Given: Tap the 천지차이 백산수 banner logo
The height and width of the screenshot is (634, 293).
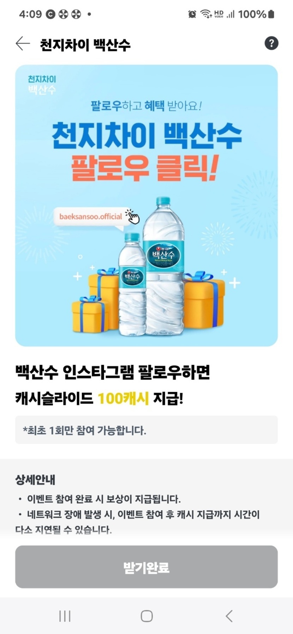Looking at the screenshot, I should pyautogui.click(x=42, y=85).
